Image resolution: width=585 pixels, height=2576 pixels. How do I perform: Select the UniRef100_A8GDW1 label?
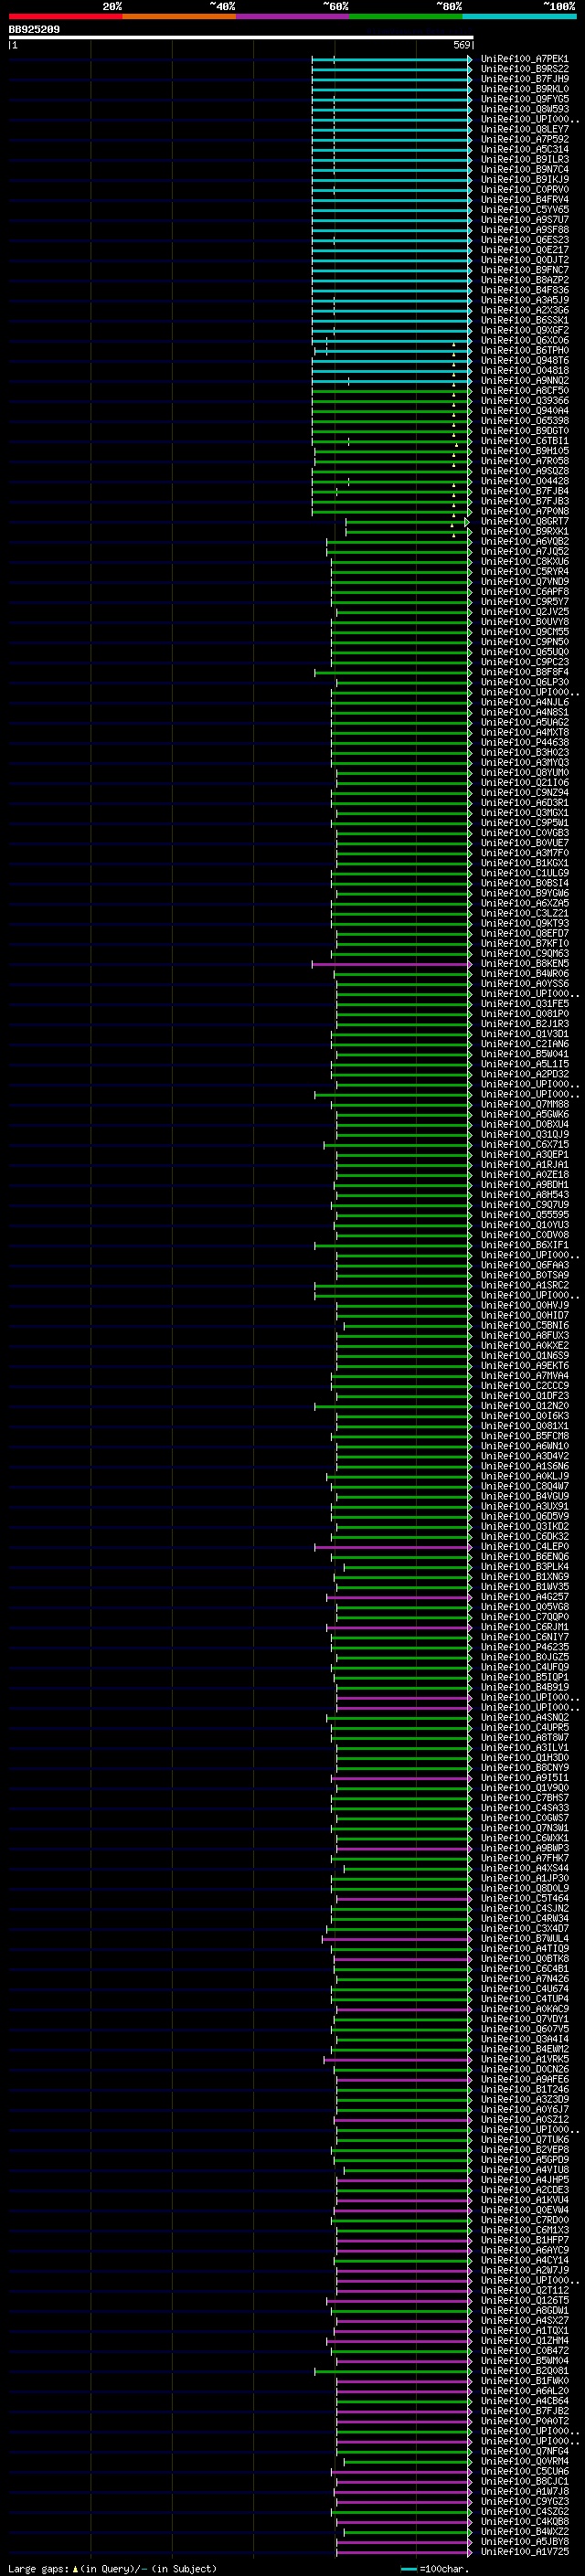click(x=524, y=2311)
